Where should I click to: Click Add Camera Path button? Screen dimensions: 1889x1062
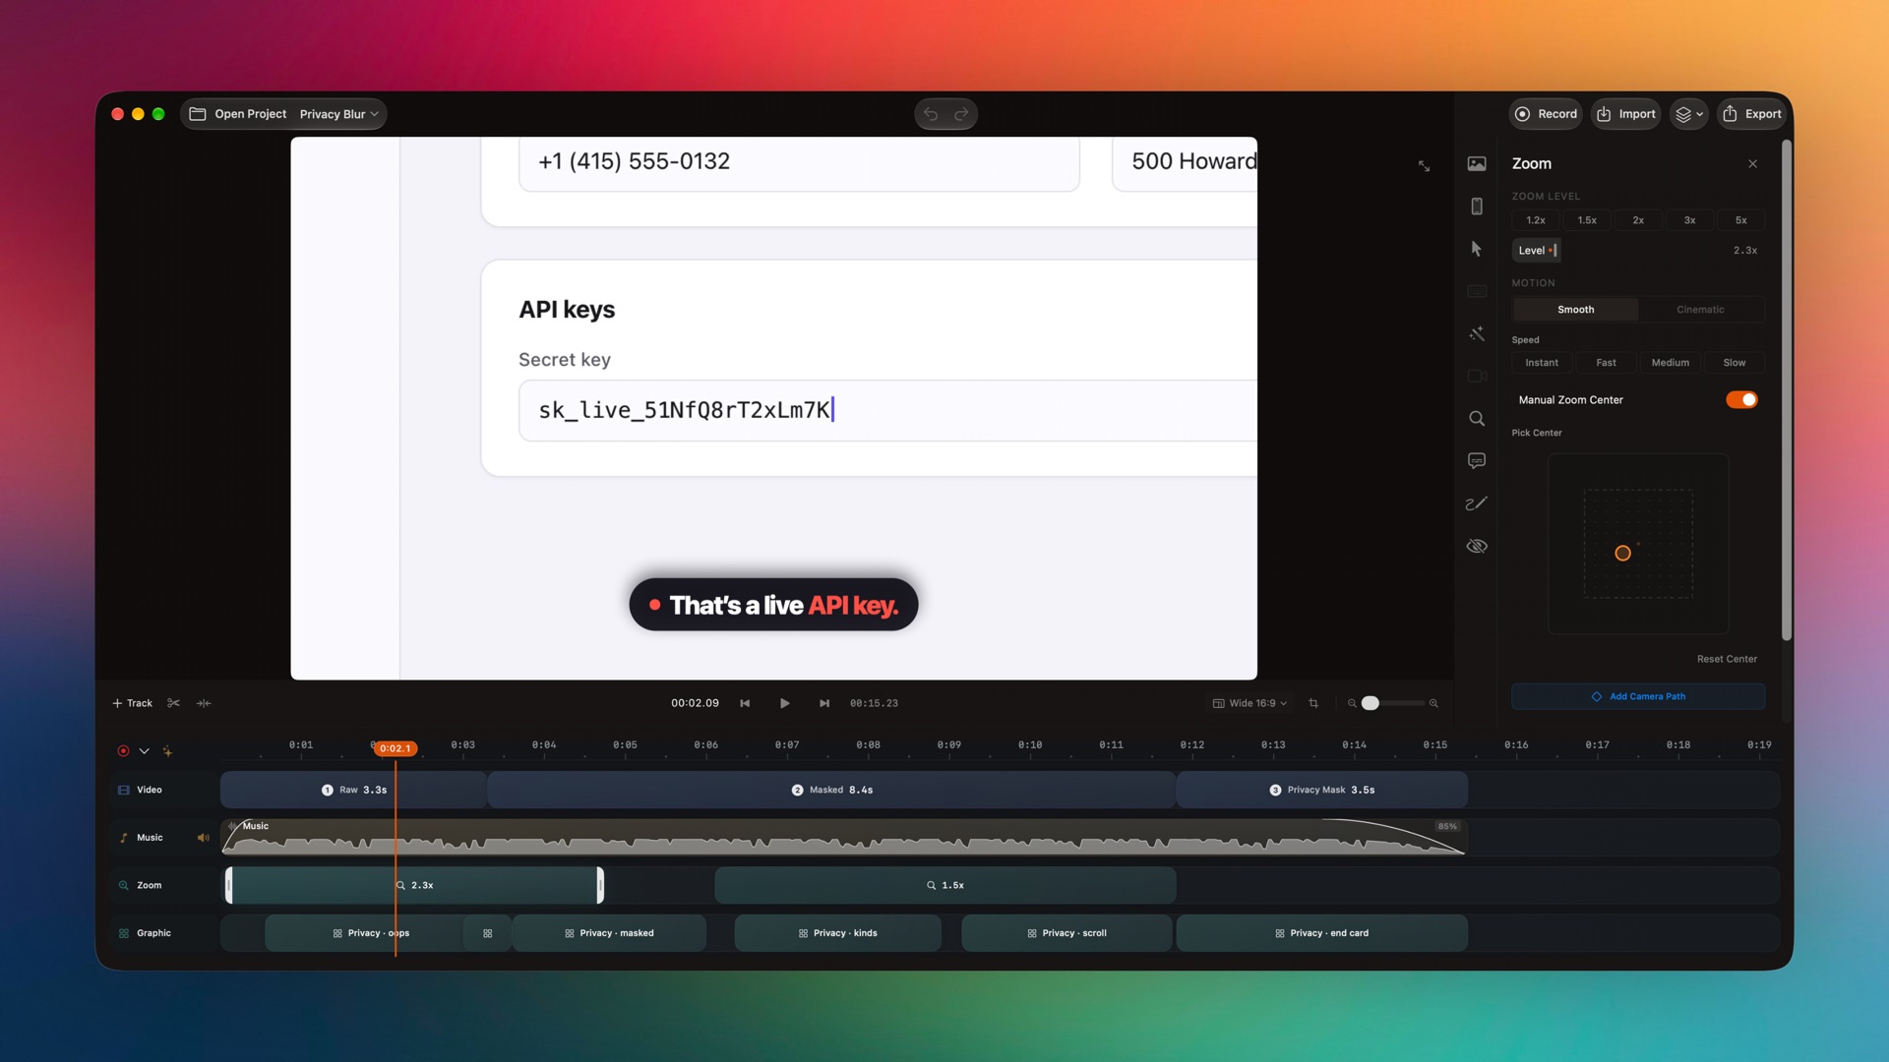1638,696
